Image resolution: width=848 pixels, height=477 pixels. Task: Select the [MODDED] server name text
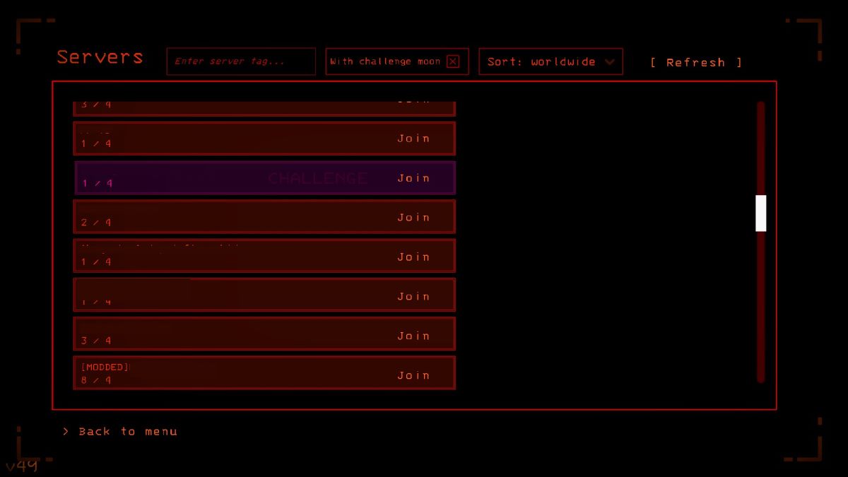pos(105,367)
